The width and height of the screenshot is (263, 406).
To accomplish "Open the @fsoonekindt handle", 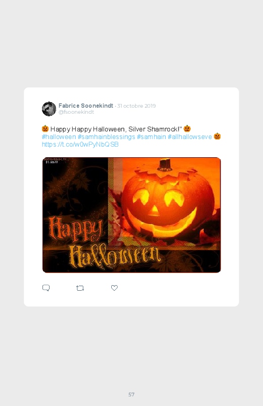I will (76, 112).
